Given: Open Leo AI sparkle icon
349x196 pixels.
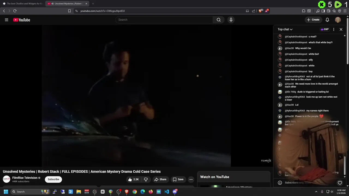Looking at the screenshot, I should 334,11.
